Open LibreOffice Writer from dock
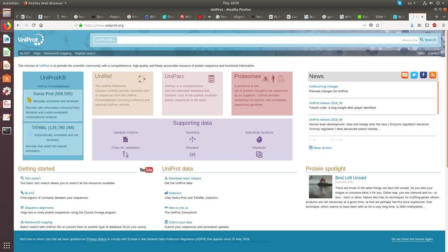 (x=7, y=39)
